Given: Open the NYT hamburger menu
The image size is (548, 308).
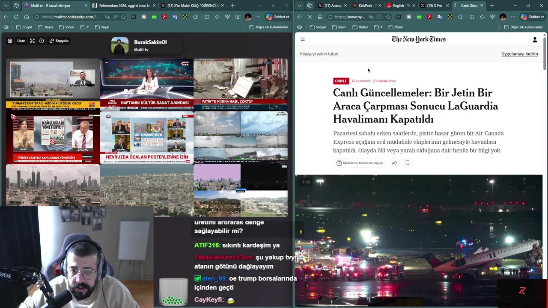Looking at the screenshot, I should (303, 39).
